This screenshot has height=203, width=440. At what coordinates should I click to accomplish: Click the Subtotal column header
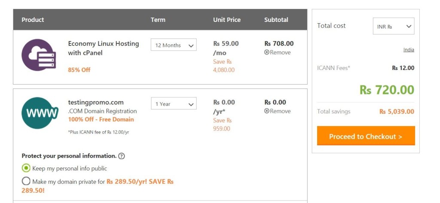point(276,20)
